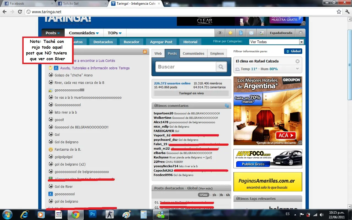Select the Empleos search tab

click(x=217, y=53)
